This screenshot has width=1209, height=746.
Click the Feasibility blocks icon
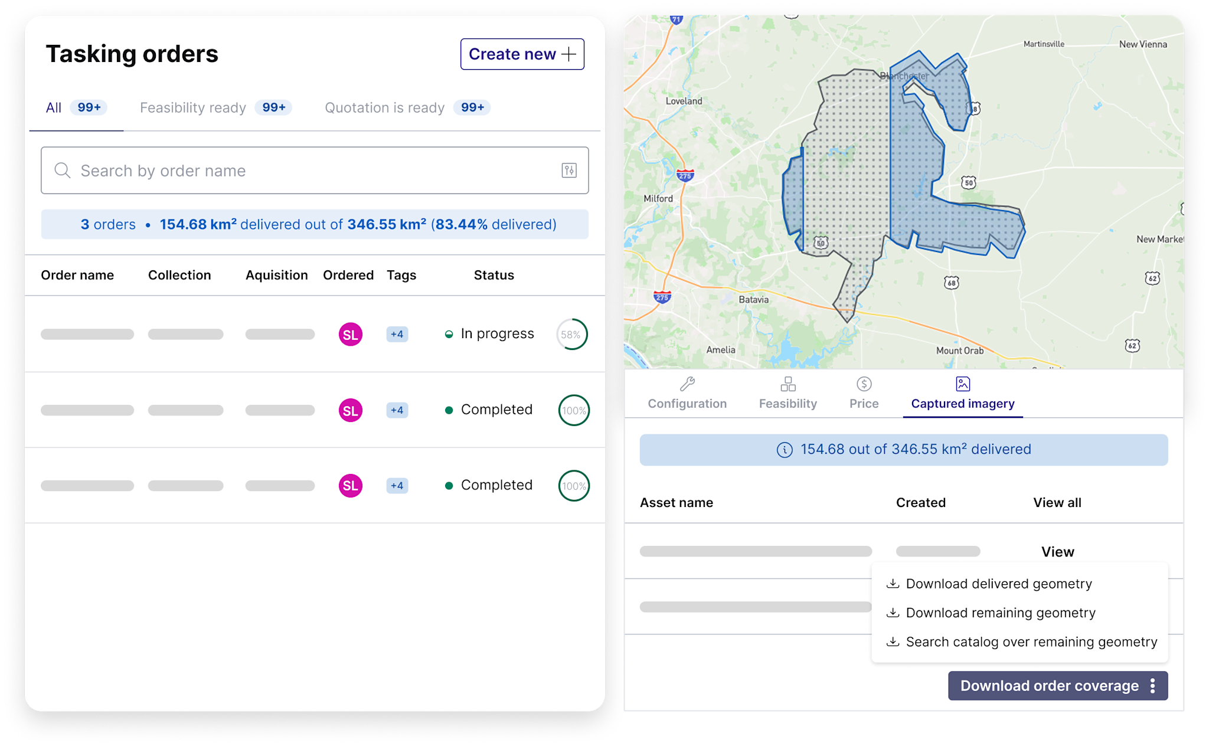(x=788, y=384)
